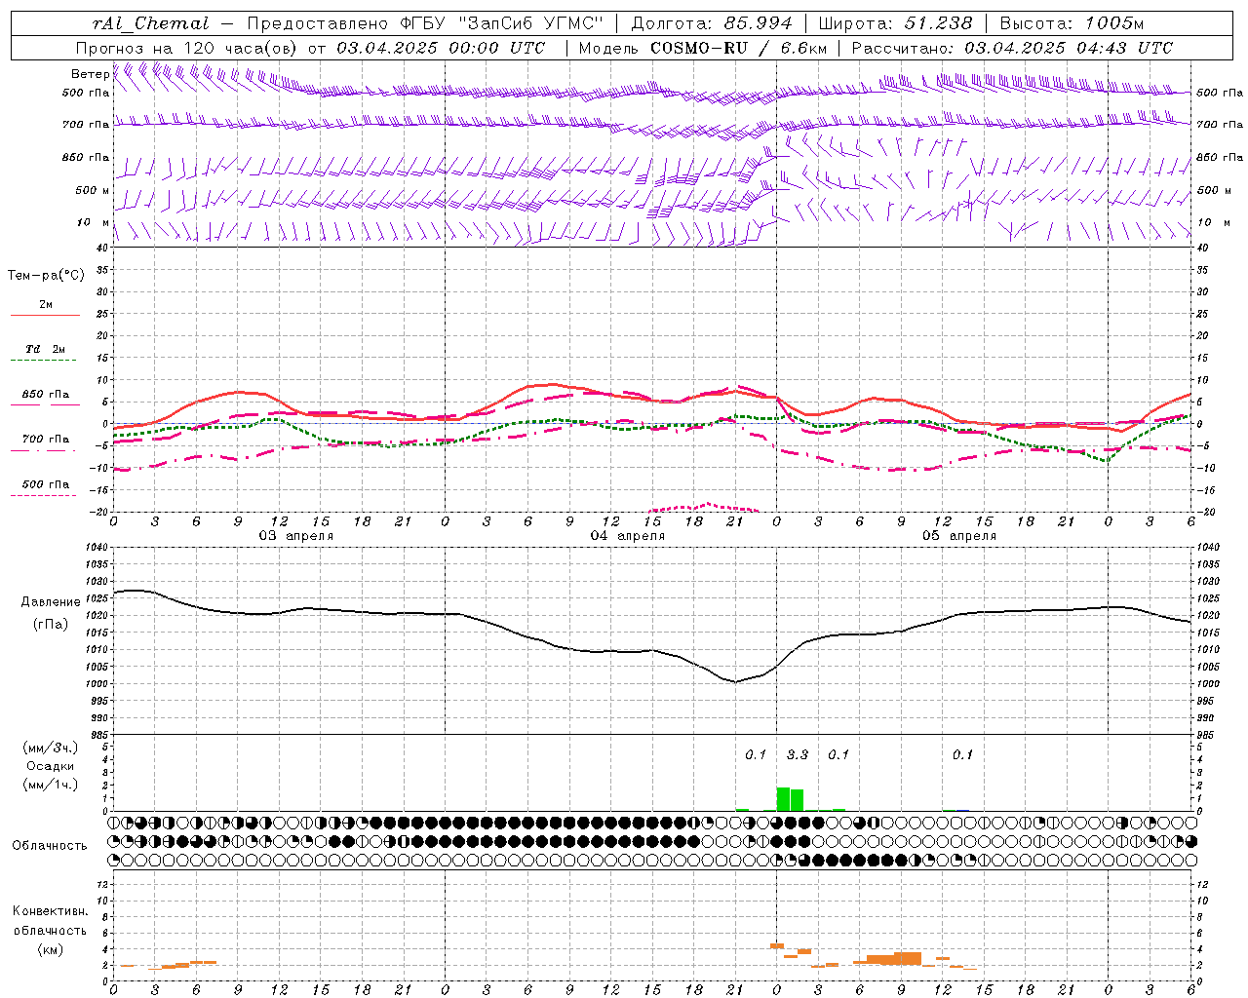Viewport: 1248px width, 998px height.
Task: Select the elevation text Высота: 1005м
Action: click(1072, 23)
